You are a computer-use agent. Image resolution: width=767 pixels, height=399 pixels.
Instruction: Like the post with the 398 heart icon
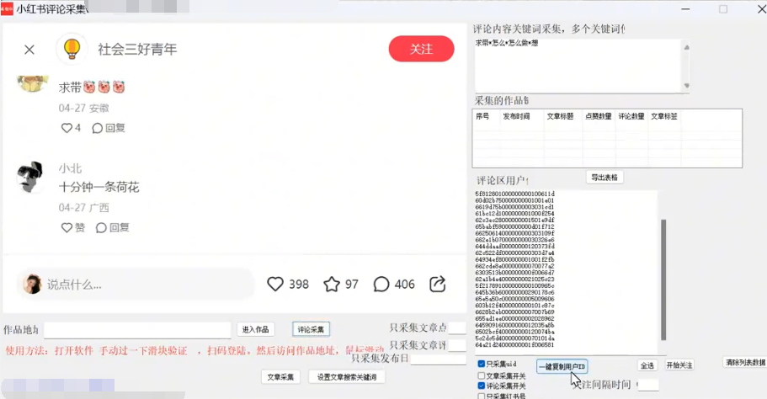(275, 284)
